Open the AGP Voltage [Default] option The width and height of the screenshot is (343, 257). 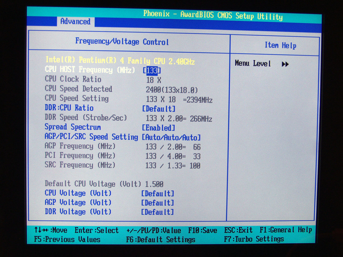158,203
